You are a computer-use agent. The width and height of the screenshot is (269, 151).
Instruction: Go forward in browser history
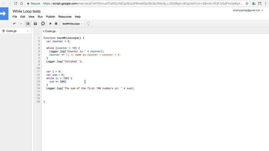pyautogui.click(x=9, y=3)
